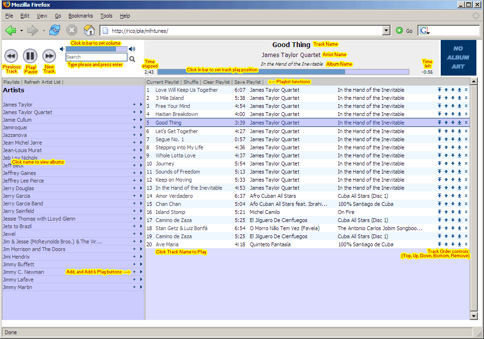Click the Playlists link above the Artists list

[x=11, y=82]
